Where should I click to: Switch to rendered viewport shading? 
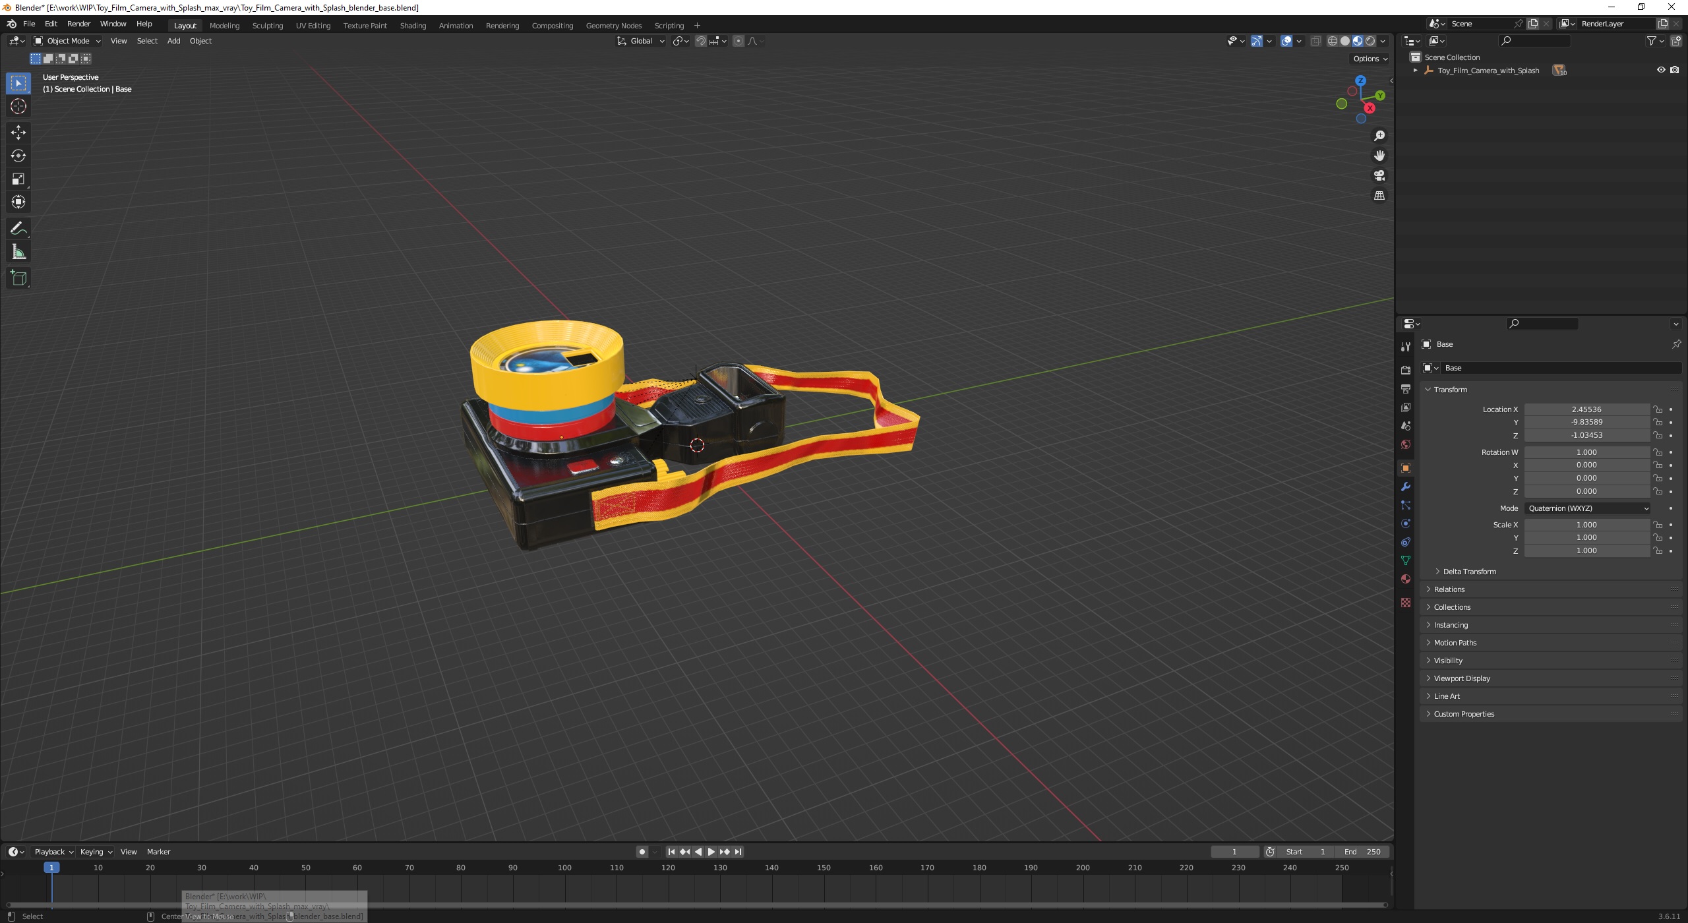click(x=1370, y=41)
